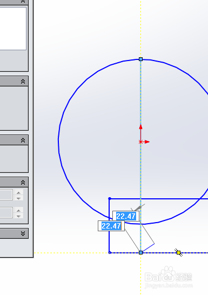
Task: Click into the lower numeric field in the panel
Action: 6,212
